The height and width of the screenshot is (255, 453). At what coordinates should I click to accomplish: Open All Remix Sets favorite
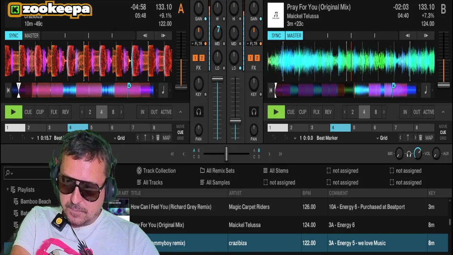[x=217, y=171]
